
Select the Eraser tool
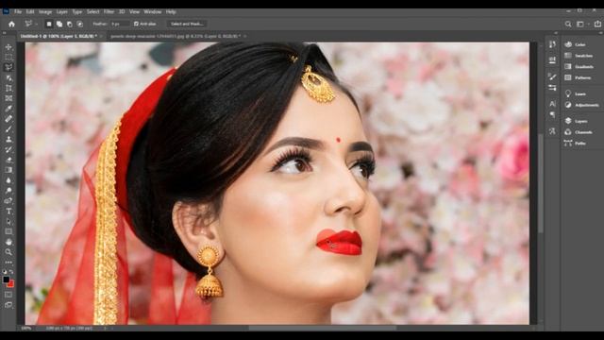pyautogui.click(x=8, y=160)
